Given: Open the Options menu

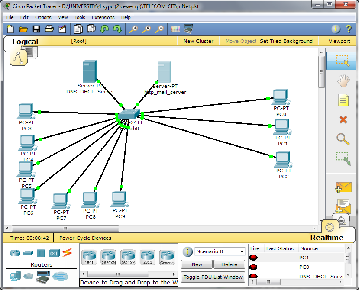Looking at the screenshot, I should click(43, 17).
